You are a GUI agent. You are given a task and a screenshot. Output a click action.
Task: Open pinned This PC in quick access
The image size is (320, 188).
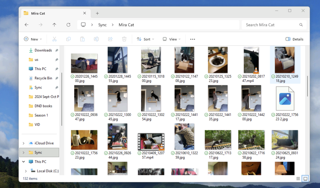40,69
